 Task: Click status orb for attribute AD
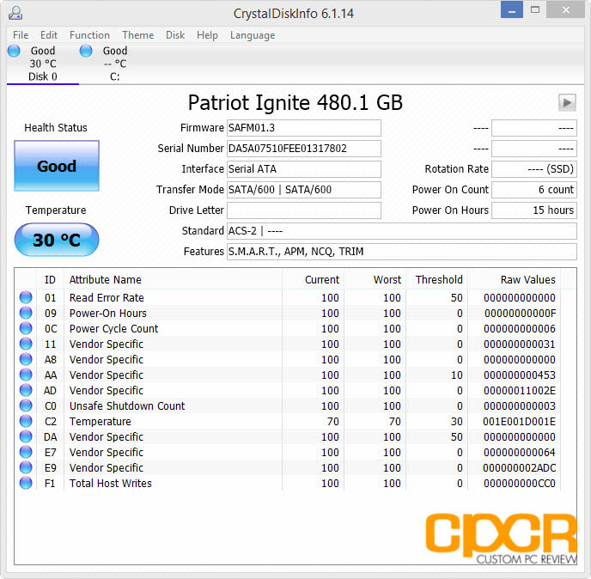click(26, 390)
